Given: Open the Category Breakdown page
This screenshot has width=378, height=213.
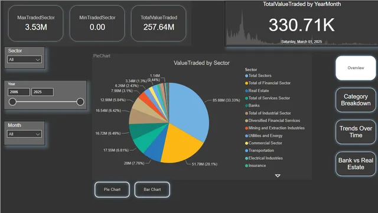Looking at the screenshot, I should (356, 100).
